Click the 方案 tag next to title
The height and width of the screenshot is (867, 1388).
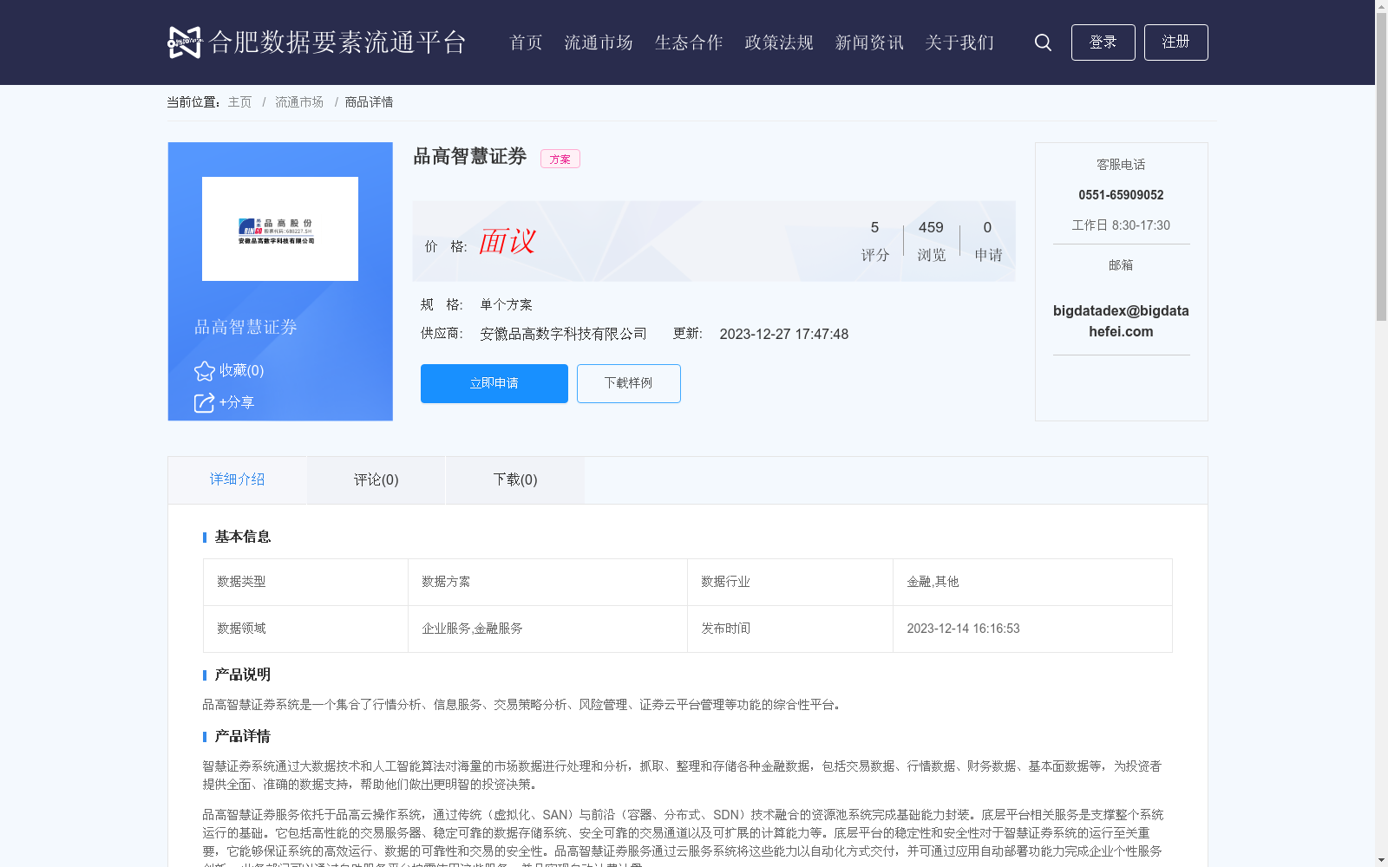[560, 159]
